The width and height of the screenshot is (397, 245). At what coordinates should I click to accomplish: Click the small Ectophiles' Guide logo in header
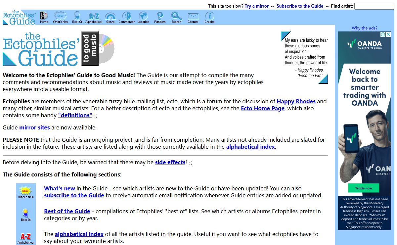click(x=19, y=18)
